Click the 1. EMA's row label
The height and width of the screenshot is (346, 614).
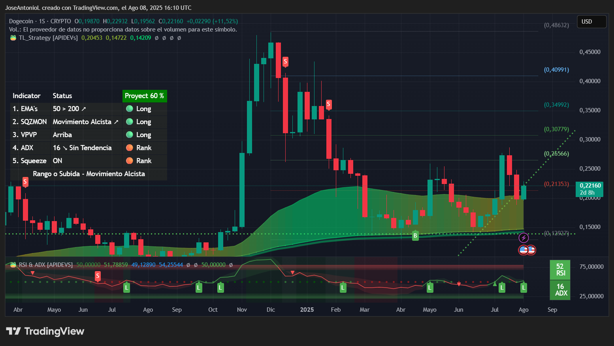25,109
